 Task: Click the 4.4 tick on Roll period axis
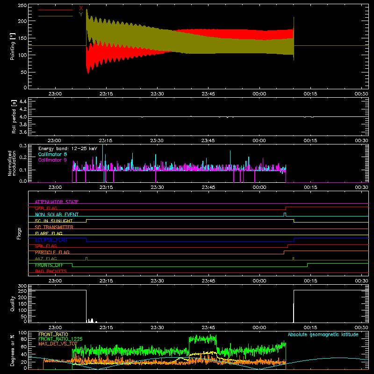(23, 101)
